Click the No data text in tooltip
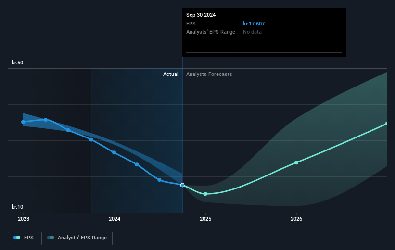Image resolution: width=395 pixels, height=250 pixels. coord(252,32)
